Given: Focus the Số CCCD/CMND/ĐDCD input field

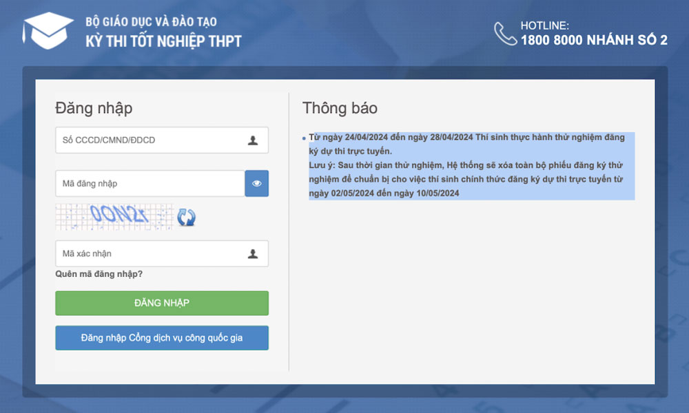Looking at the screenshot, I should point(150,140).
